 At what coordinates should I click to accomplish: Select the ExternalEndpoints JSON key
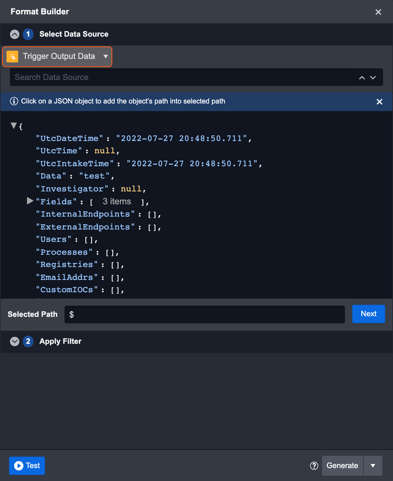tap(85, 227)
